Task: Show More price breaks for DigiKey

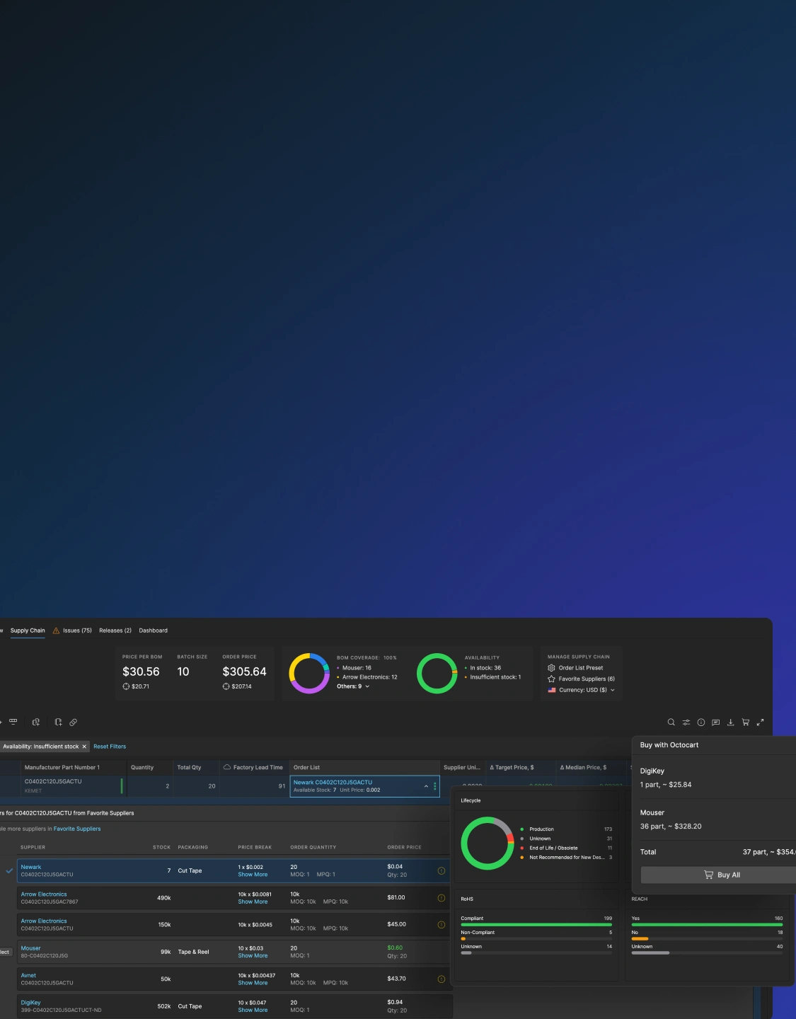Action: 253,1010
